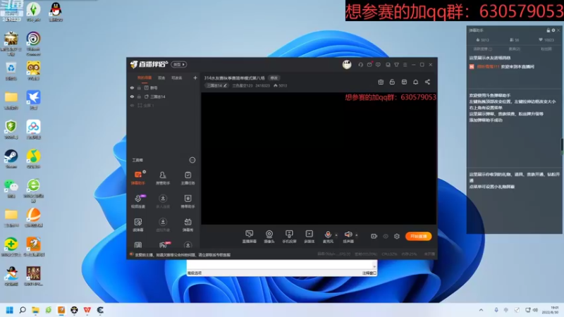Screen dimensions: 564x317
Task: Click the black stream preview area
Action: [319, 158]
